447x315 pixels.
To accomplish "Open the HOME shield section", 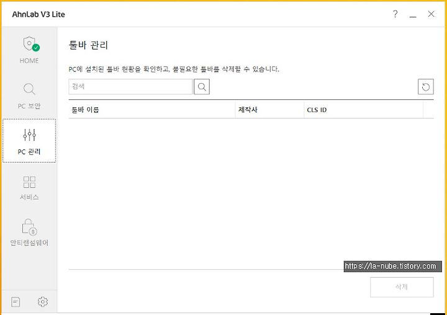I will click(x=29, y=50).
